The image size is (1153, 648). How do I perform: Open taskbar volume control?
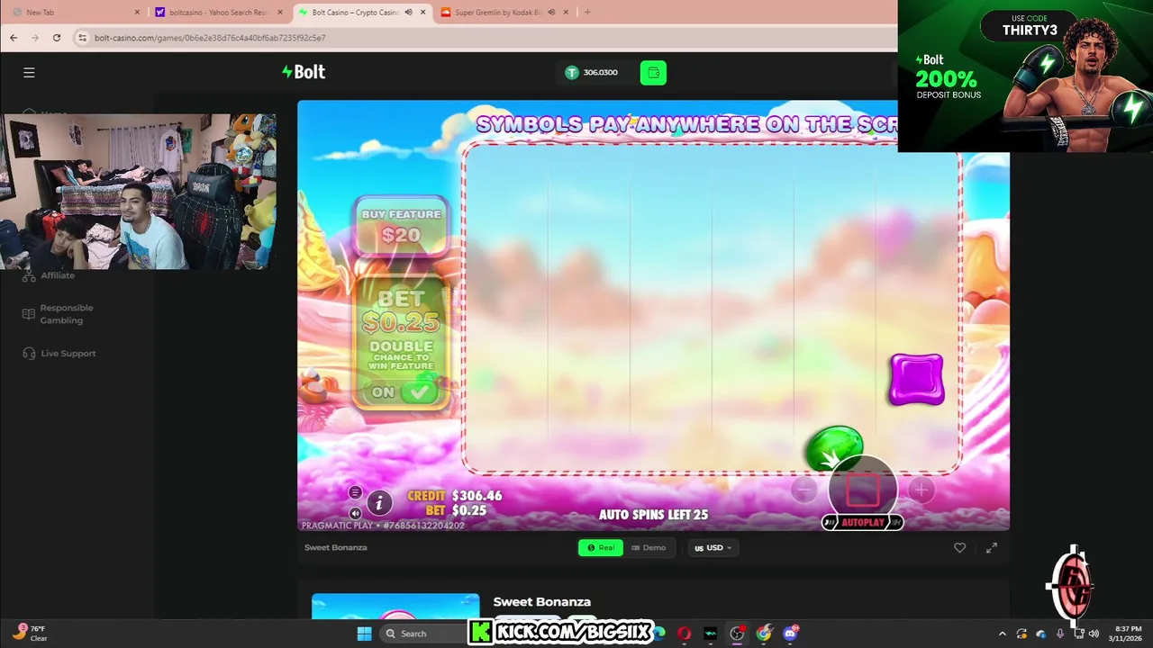coord(1094,634)
